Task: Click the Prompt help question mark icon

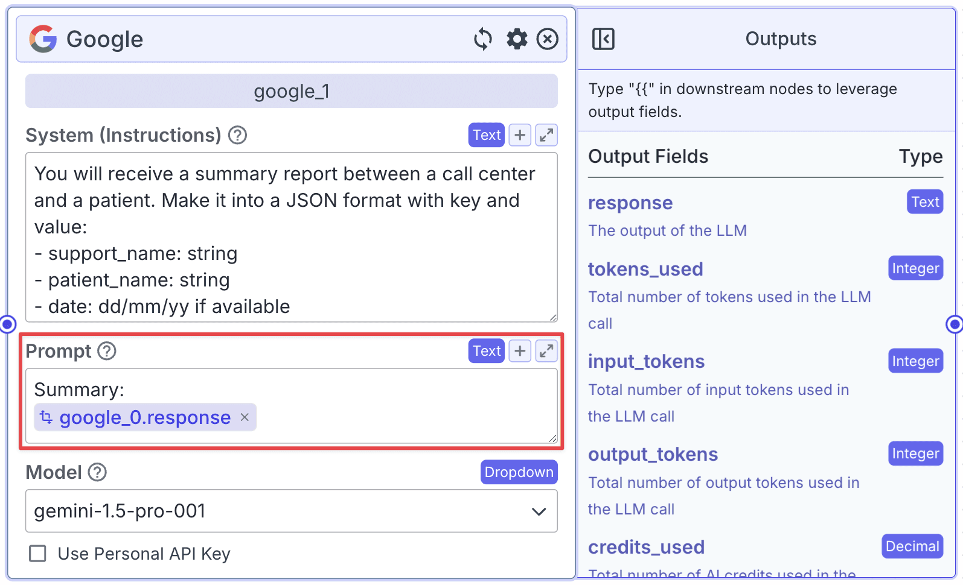Action: point(107,351)
